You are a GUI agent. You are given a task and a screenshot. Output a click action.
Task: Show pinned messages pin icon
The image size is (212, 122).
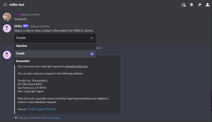click(200, 5)
